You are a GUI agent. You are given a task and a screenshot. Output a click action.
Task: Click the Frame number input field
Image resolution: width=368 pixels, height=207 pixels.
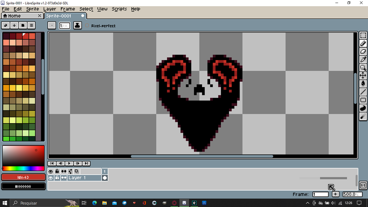321,194
